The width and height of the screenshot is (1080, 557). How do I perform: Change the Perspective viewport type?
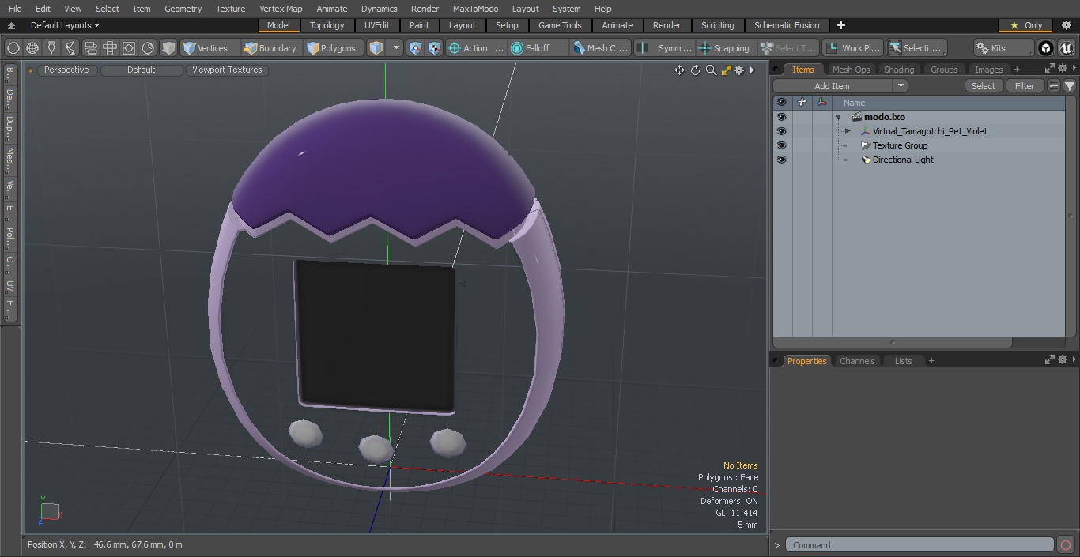(66, 70)
